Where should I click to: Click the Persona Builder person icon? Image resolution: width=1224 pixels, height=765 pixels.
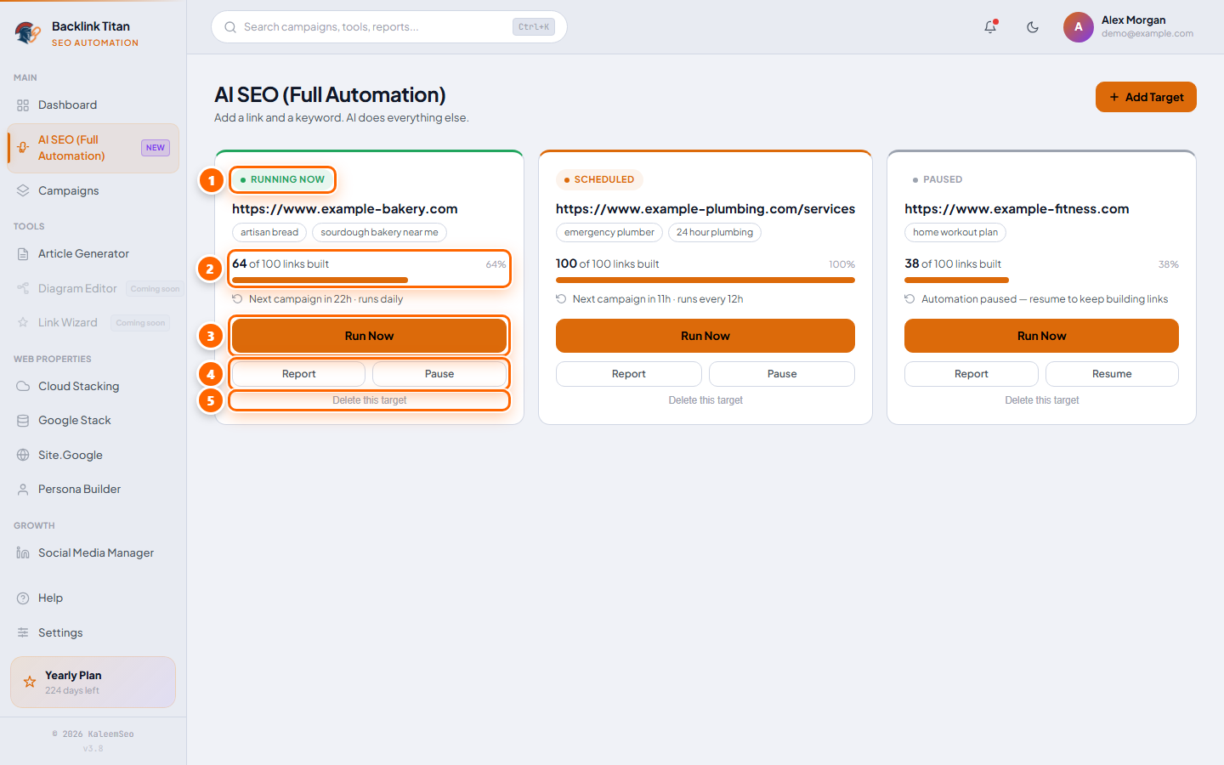tap(23, 490)
